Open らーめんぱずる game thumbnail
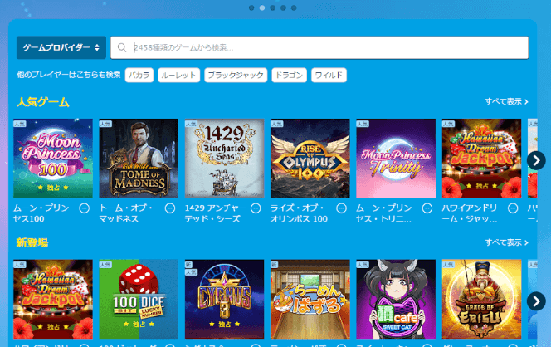 [310, 299]
